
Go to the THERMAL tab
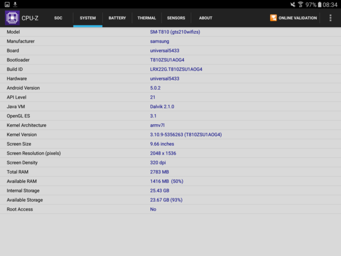[x=147, y=18]
